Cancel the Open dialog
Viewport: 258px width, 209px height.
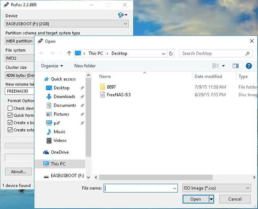(x=235, y=199)
